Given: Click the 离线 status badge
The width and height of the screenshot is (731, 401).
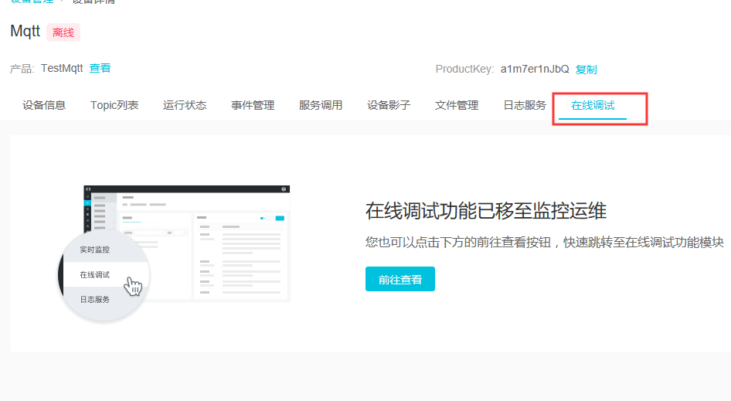Looking at the screenshot, I should [63, 32].
